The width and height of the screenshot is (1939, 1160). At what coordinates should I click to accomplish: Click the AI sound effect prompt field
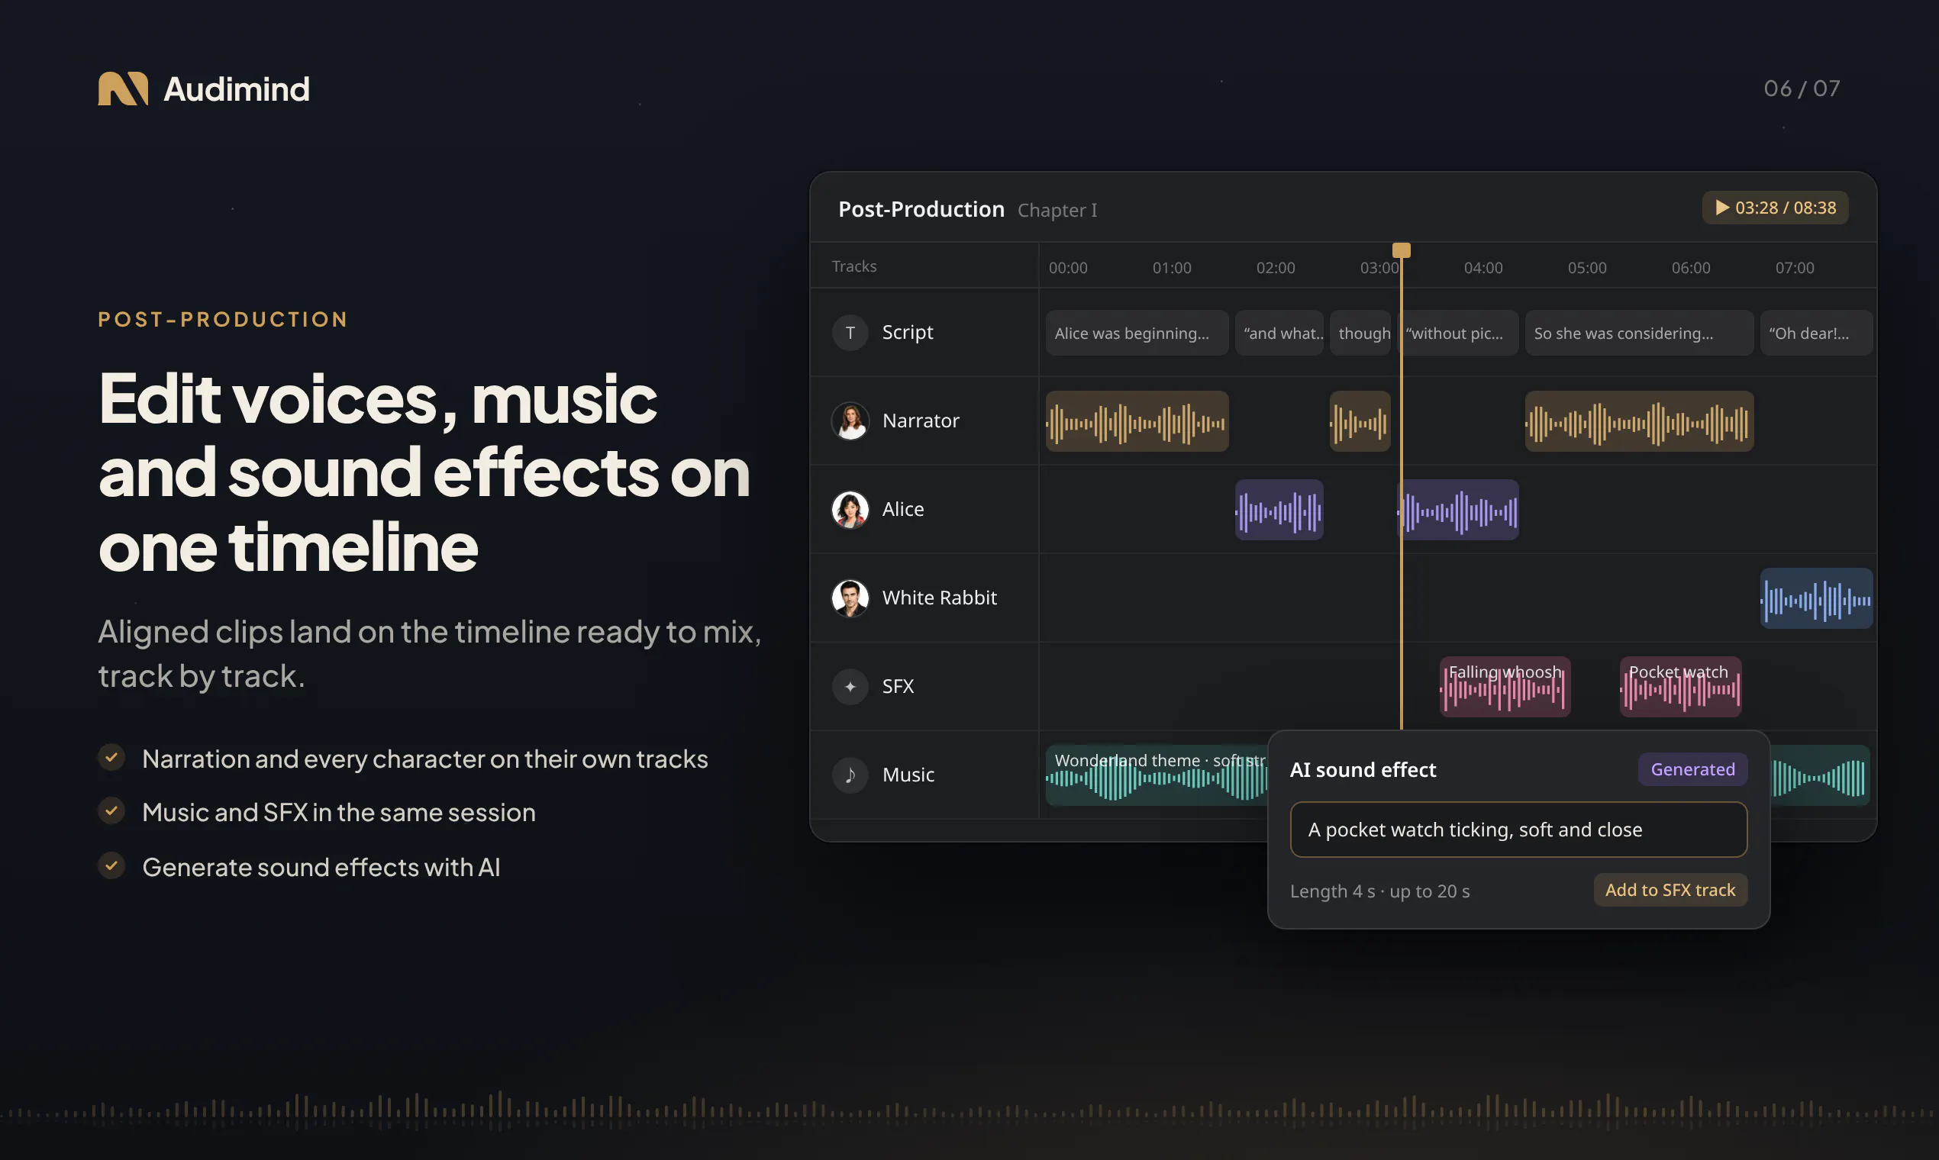pos(1518,830)
